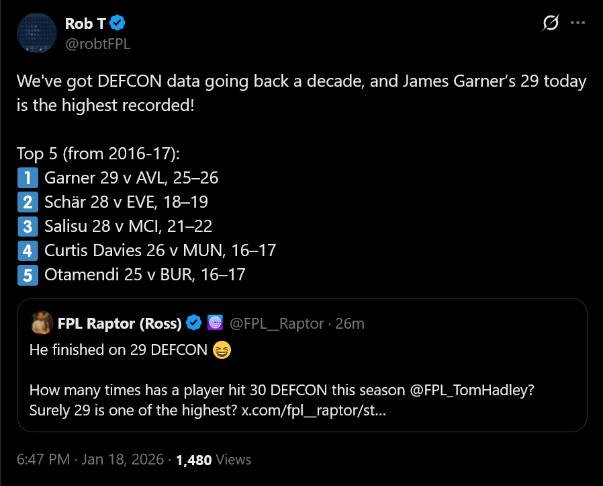The width and height of the screenshot is (603, 486).
Task: Click FPL Raptor's small avatar in quoted post
Action: (42, 323)
